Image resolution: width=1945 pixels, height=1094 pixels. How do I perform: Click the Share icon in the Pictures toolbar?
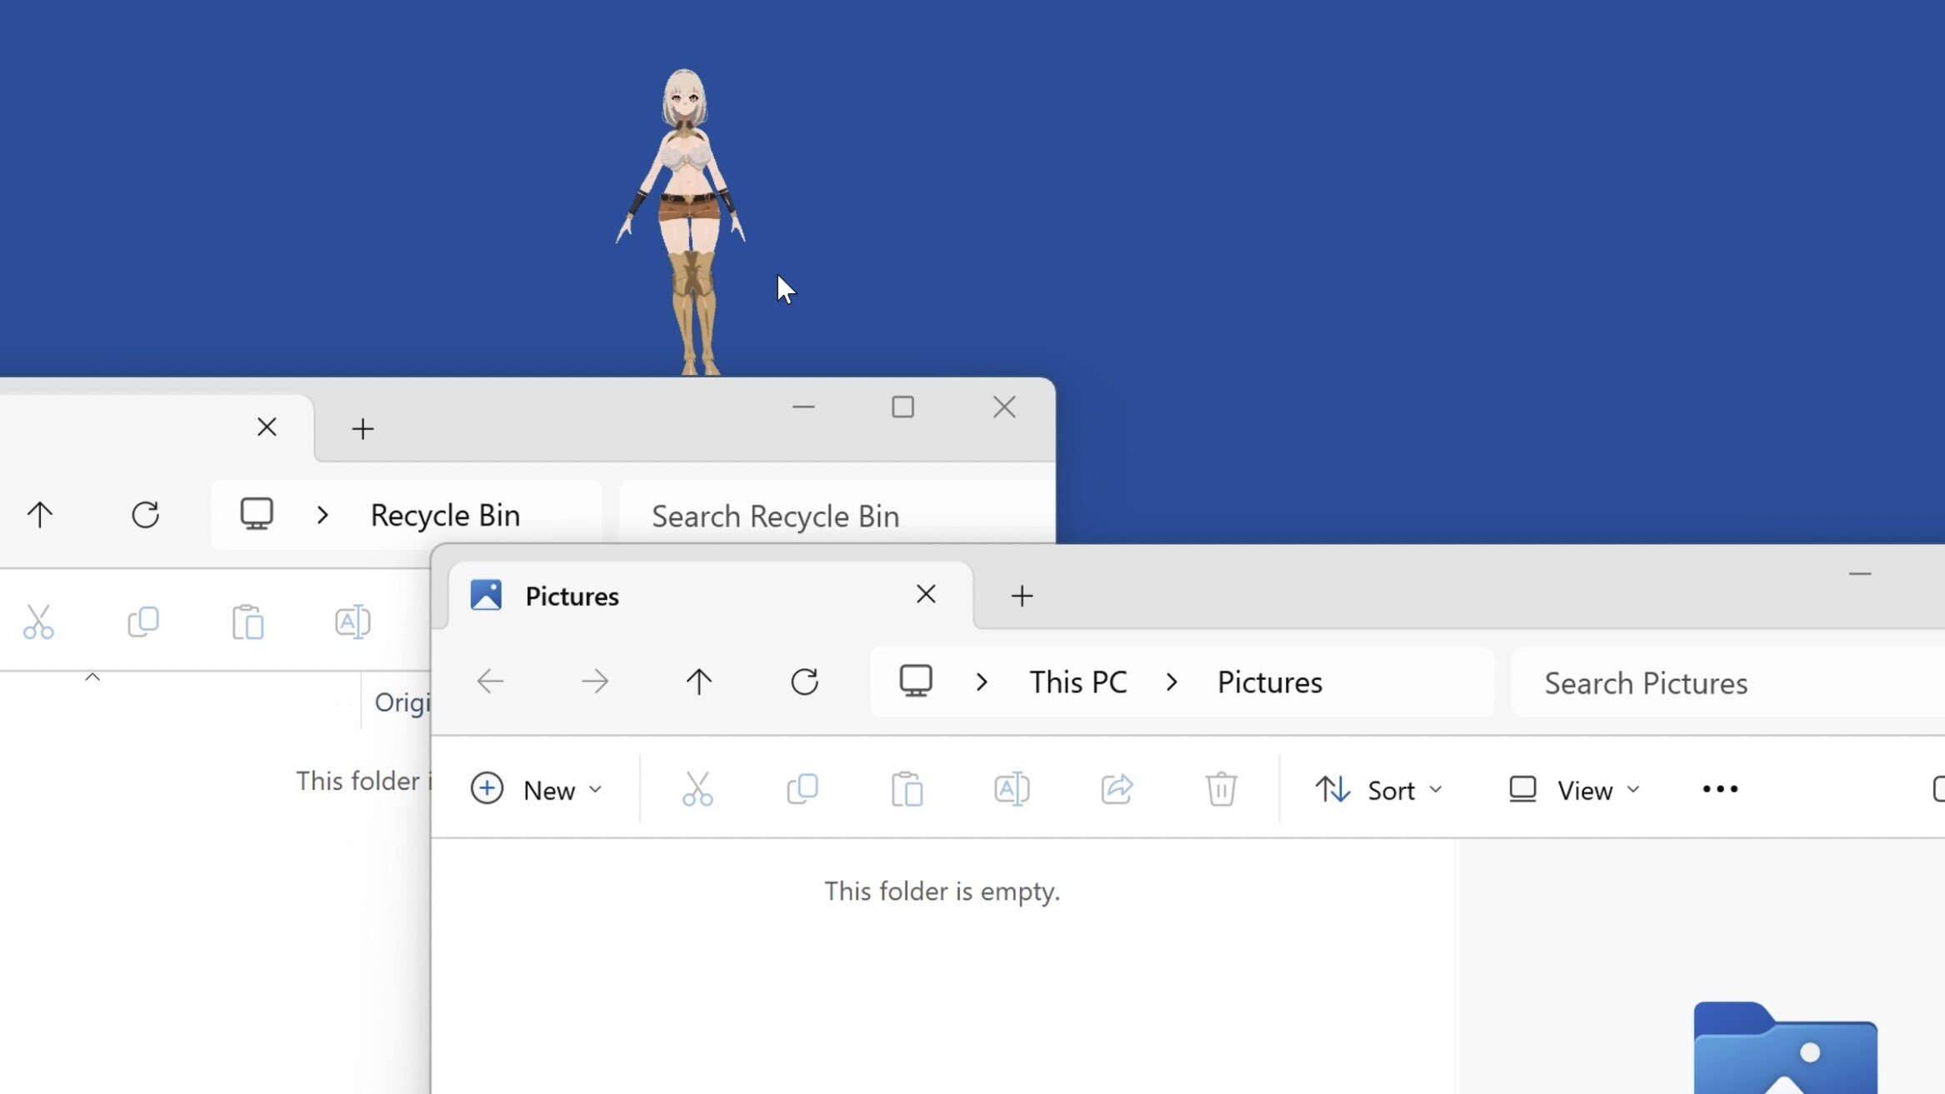pos(1117,788)
